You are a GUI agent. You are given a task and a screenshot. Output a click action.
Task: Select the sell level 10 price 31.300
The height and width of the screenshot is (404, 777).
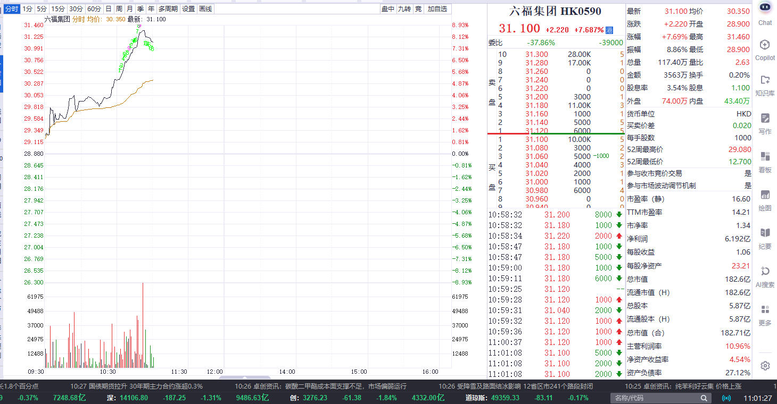[x=536, y=54]
